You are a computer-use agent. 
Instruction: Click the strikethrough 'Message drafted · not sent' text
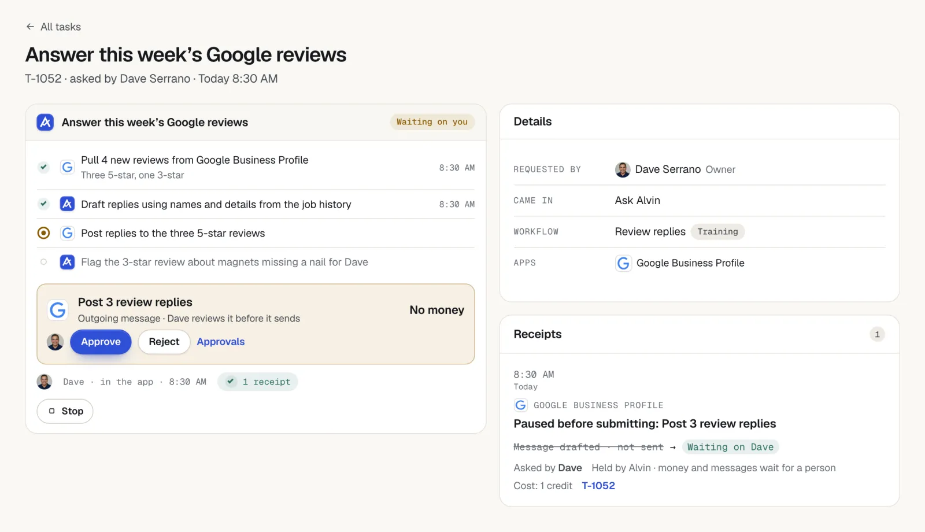pyautogui.click(x=589, y=447)
